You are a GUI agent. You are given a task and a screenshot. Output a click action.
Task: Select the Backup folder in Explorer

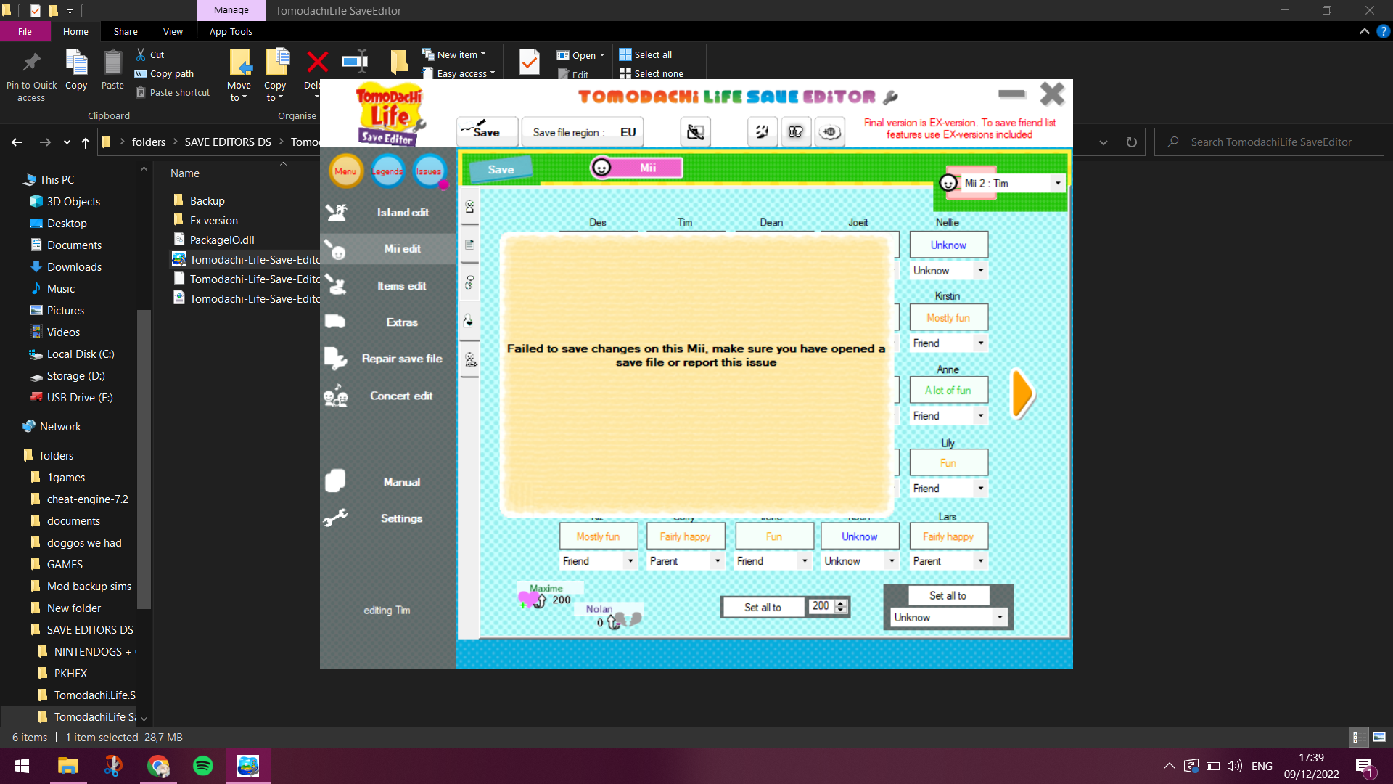pos(207,200)
